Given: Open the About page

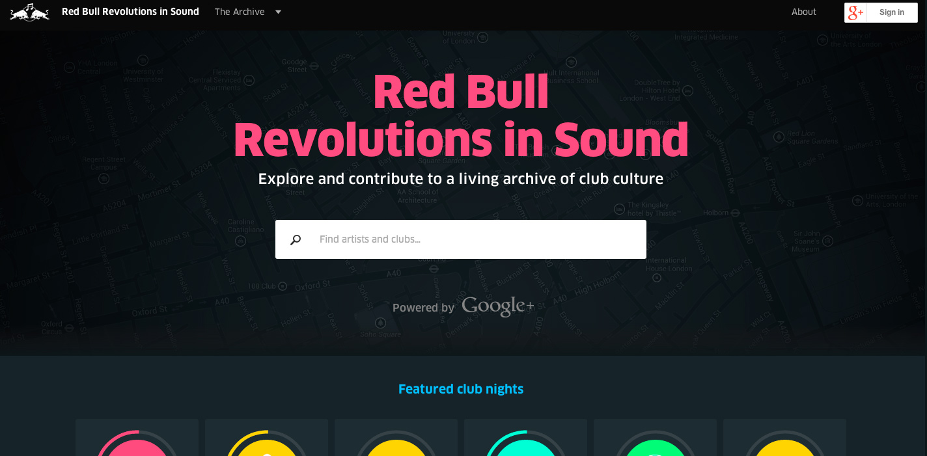Looking at the screenshot, I should 804,12.
